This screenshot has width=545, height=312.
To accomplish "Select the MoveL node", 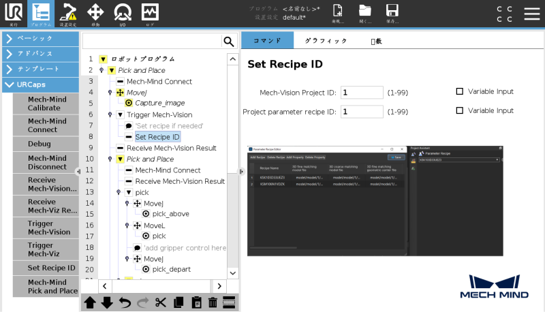I will pyautogui.click(x=155, y=225).
